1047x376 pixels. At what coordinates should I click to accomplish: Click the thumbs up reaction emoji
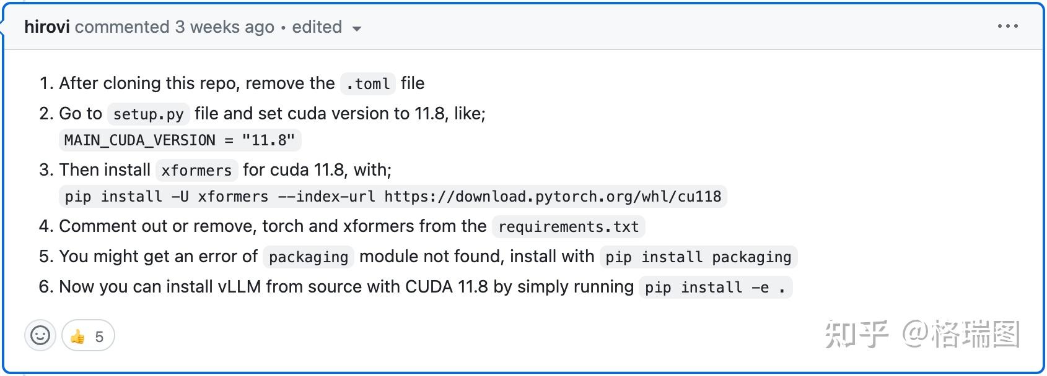(x=78, y=337)
